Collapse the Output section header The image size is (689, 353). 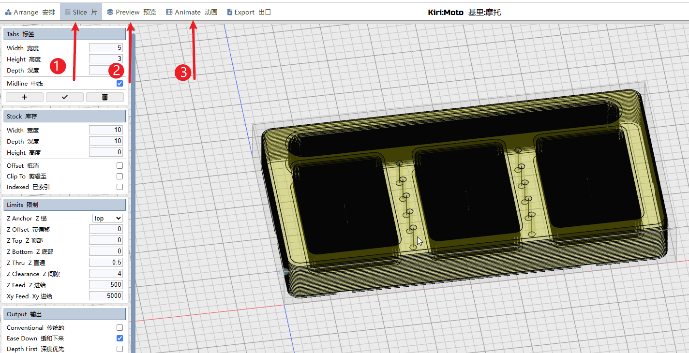64,314
